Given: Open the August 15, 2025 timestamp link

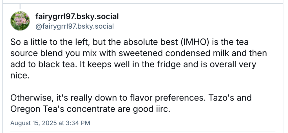Looking at the screenshot, I should pyautogui.click(x=50, y=123).
